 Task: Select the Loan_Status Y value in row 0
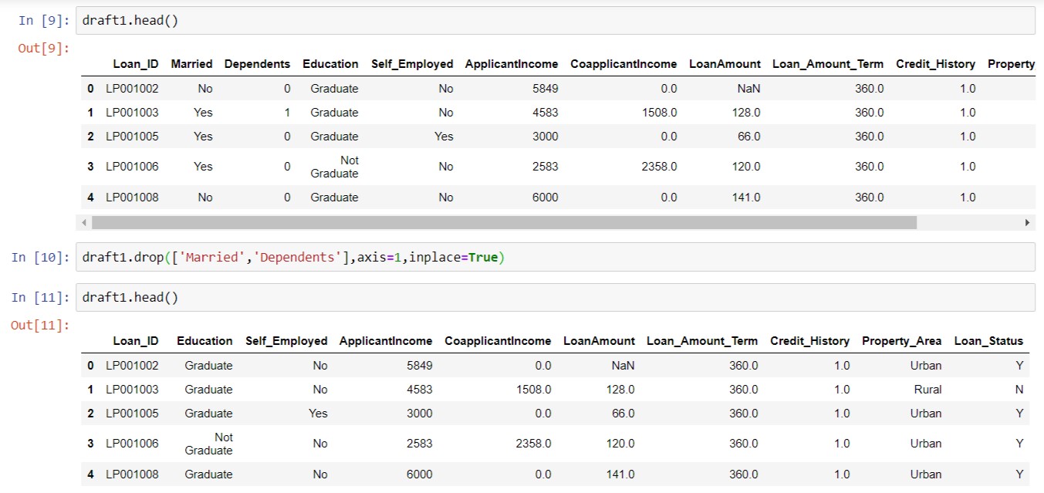[1019, 365]
